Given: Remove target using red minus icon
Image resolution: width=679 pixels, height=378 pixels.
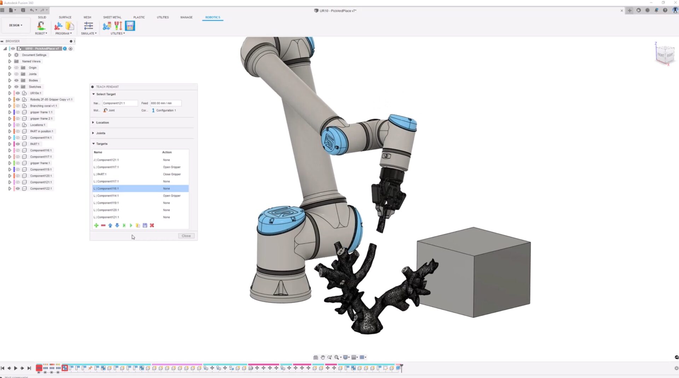Looking at the screenshot, I should [103, 225].
